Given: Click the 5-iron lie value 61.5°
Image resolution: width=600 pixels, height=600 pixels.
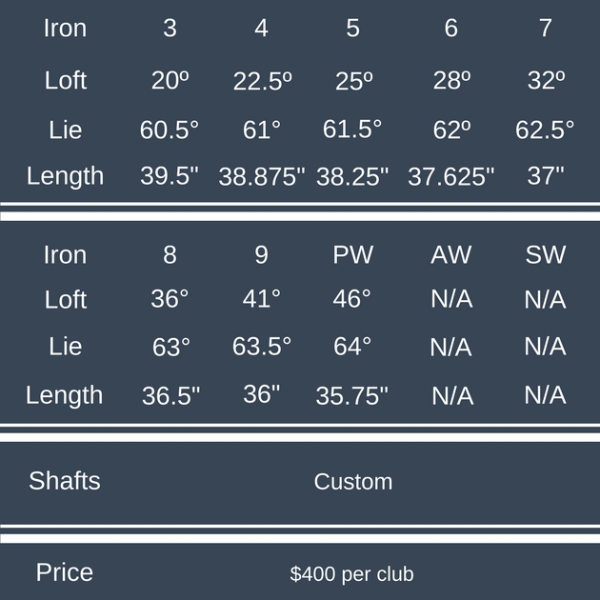Looking at the screenshot, I should pyautogui.click(x=352, y=130).
